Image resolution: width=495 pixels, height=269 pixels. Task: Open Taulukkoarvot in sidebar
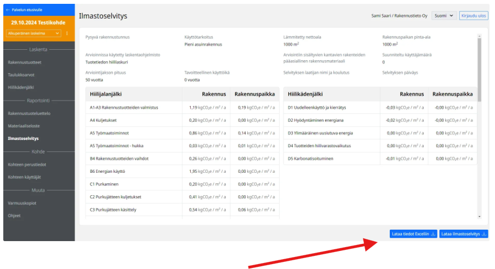pyautogui.click(x=21, y=75)
